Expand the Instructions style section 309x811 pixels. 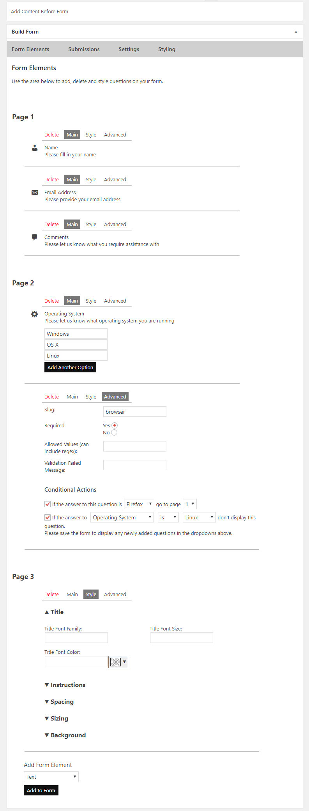(65, 685)
